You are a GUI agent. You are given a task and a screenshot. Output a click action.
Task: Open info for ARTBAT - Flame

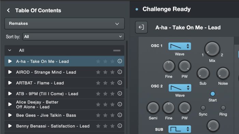coord(120,83)
